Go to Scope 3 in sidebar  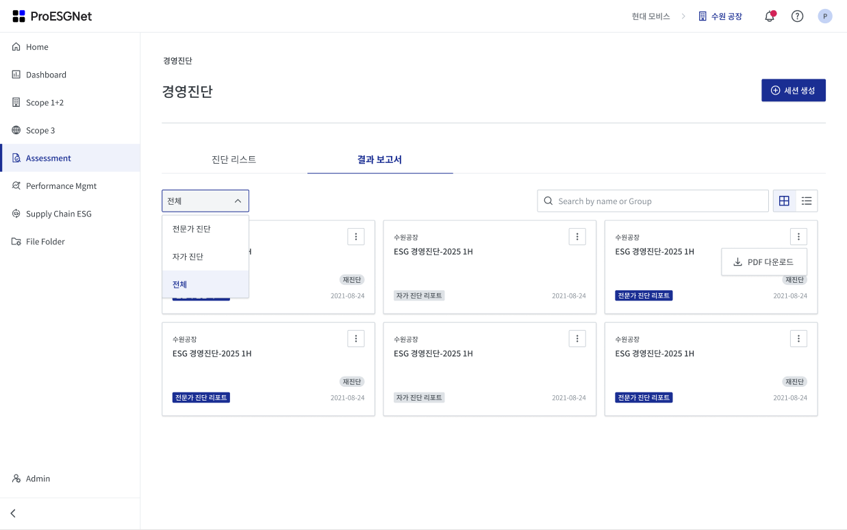coord(40,130)
